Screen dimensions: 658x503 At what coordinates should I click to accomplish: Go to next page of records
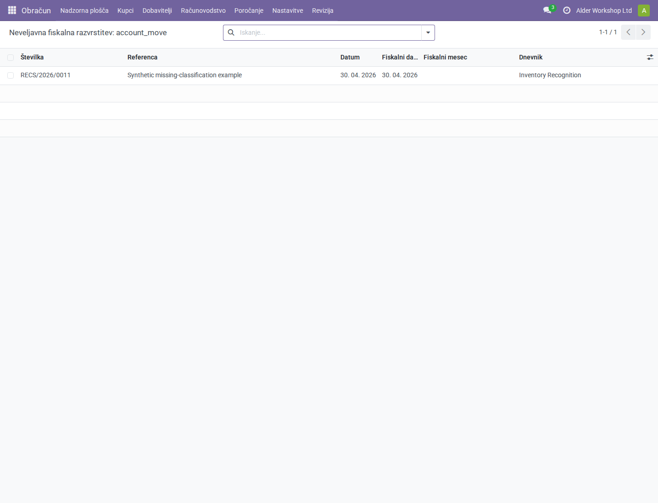point(643,32)
